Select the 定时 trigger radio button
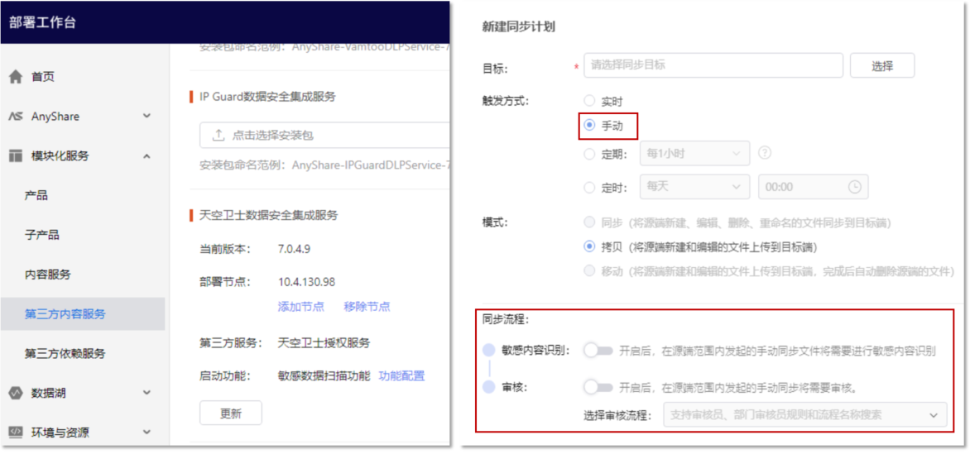This screenshot has width=970, height=454. click(589, 187)
